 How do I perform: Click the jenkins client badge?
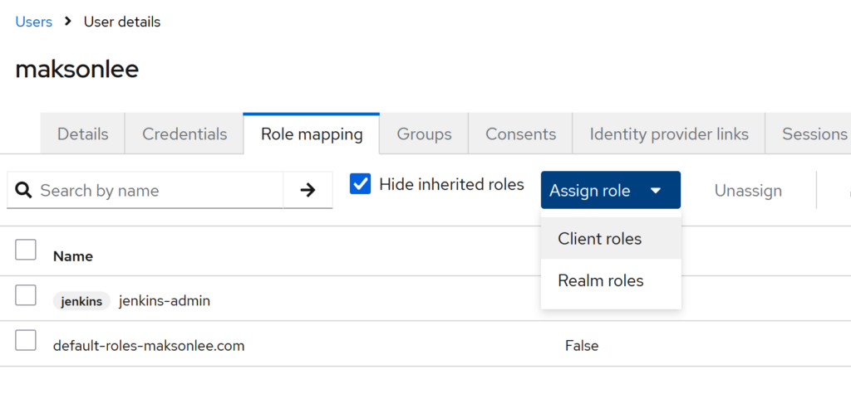(x=81, y=301)
